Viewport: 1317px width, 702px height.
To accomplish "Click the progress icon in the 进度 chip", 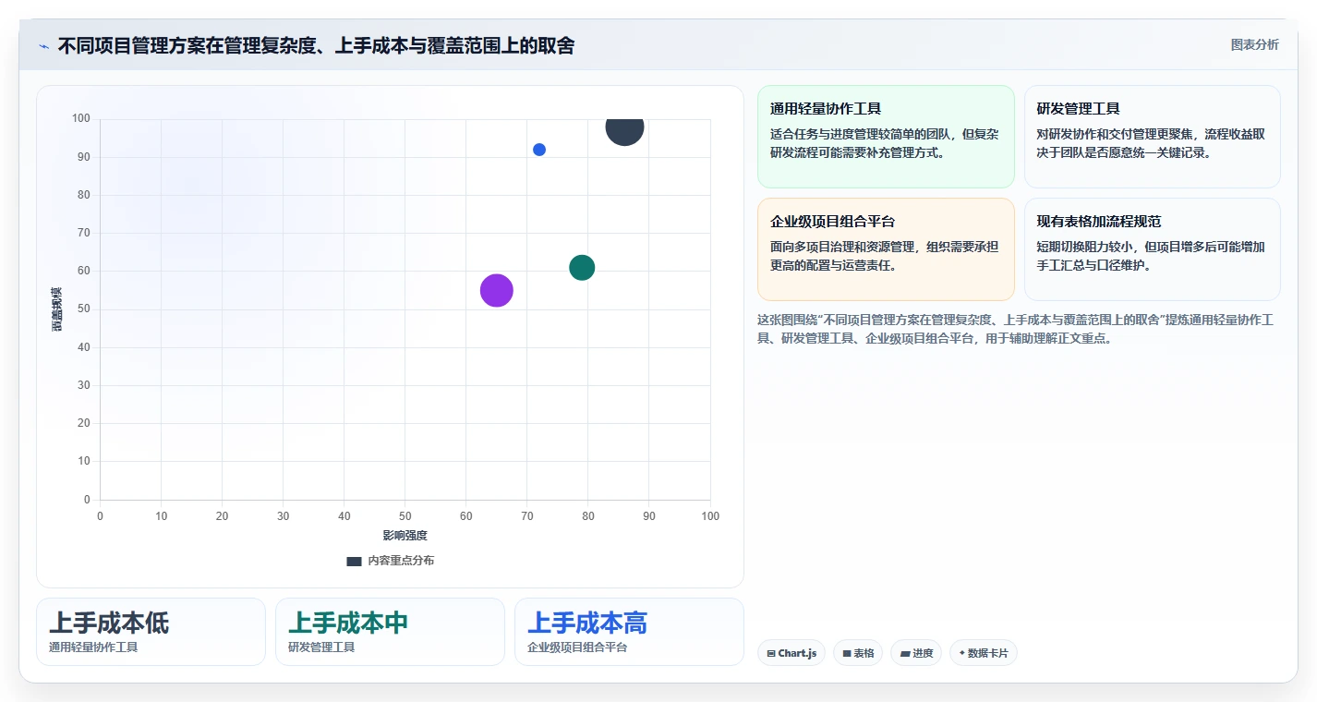I will point(905,653).
